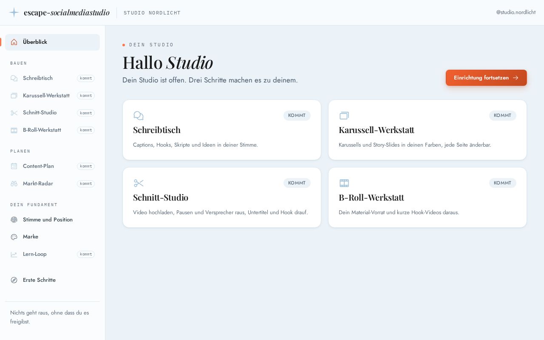Select Karussell-Werkstatt in the sidebar
This screenshot has height=340, width=544.
[x=52, y=96]
